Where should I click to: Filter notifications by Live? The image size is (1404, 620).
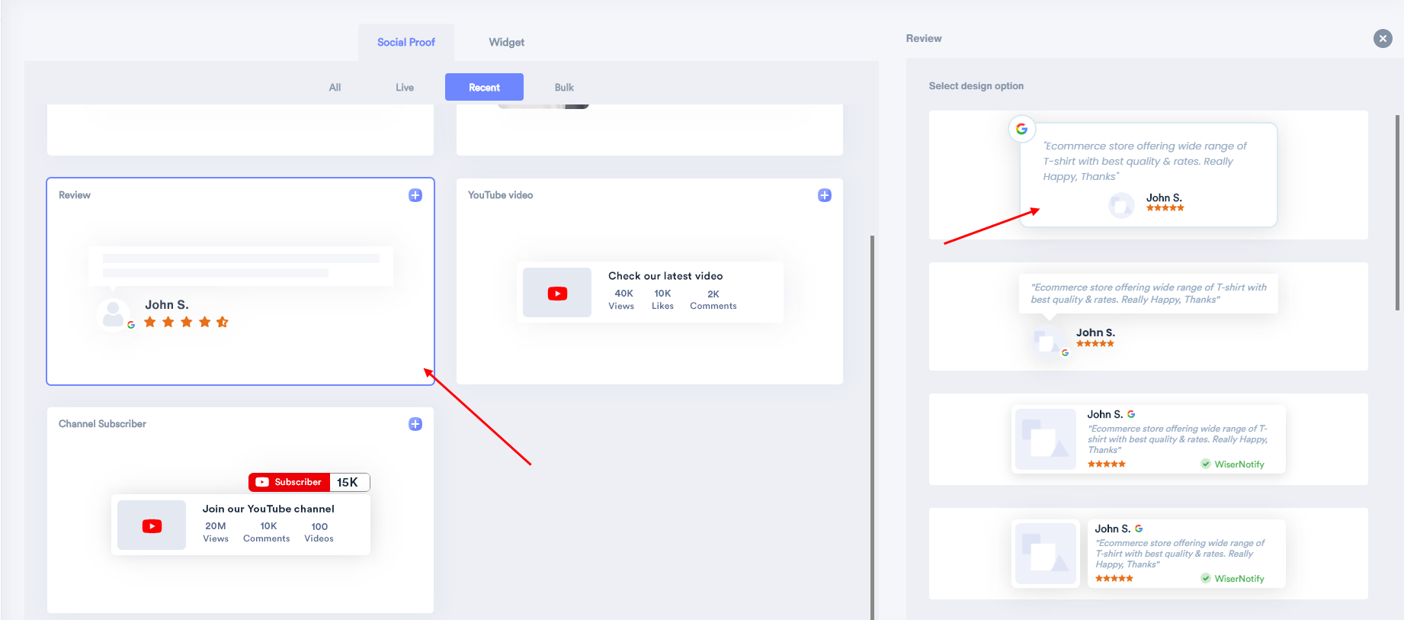coord(405,87)
